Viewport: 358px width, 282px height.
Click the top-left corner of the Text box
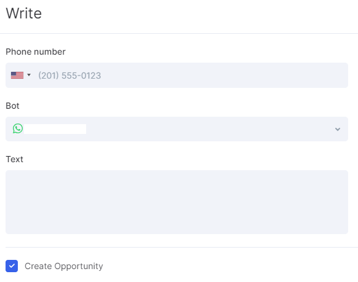[x=10, y=174]
